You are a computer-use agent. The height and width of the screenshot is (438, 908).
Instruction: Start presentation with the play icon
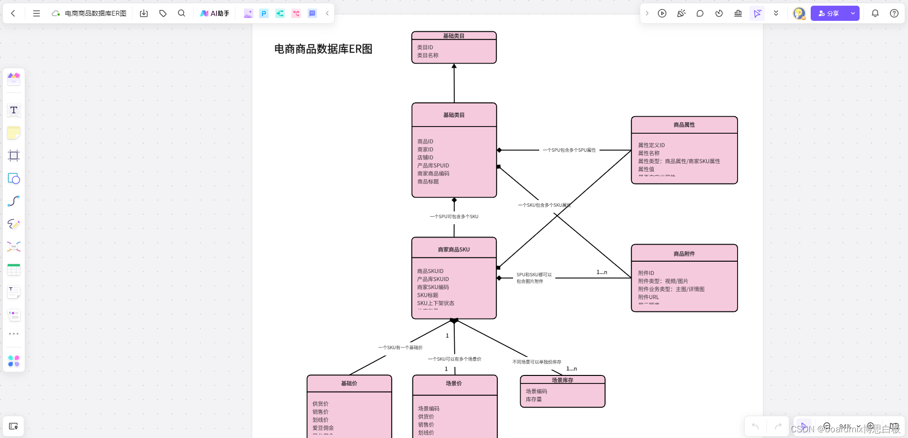(662, 13)
